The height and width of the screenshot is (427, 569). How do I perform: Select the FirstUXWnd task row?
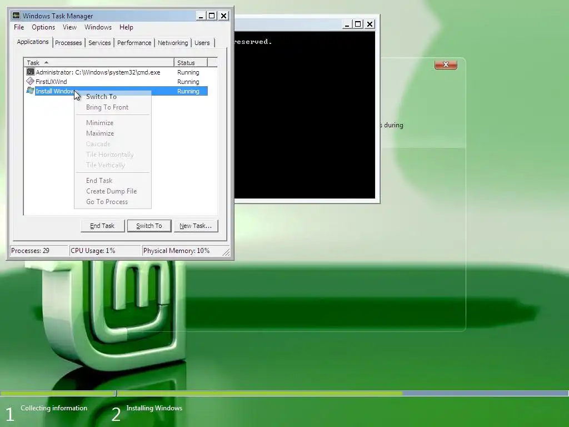tap(117, 82)
